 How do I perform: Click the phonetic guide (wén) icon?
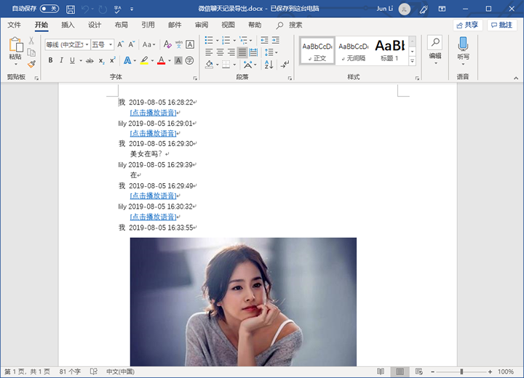179,44
